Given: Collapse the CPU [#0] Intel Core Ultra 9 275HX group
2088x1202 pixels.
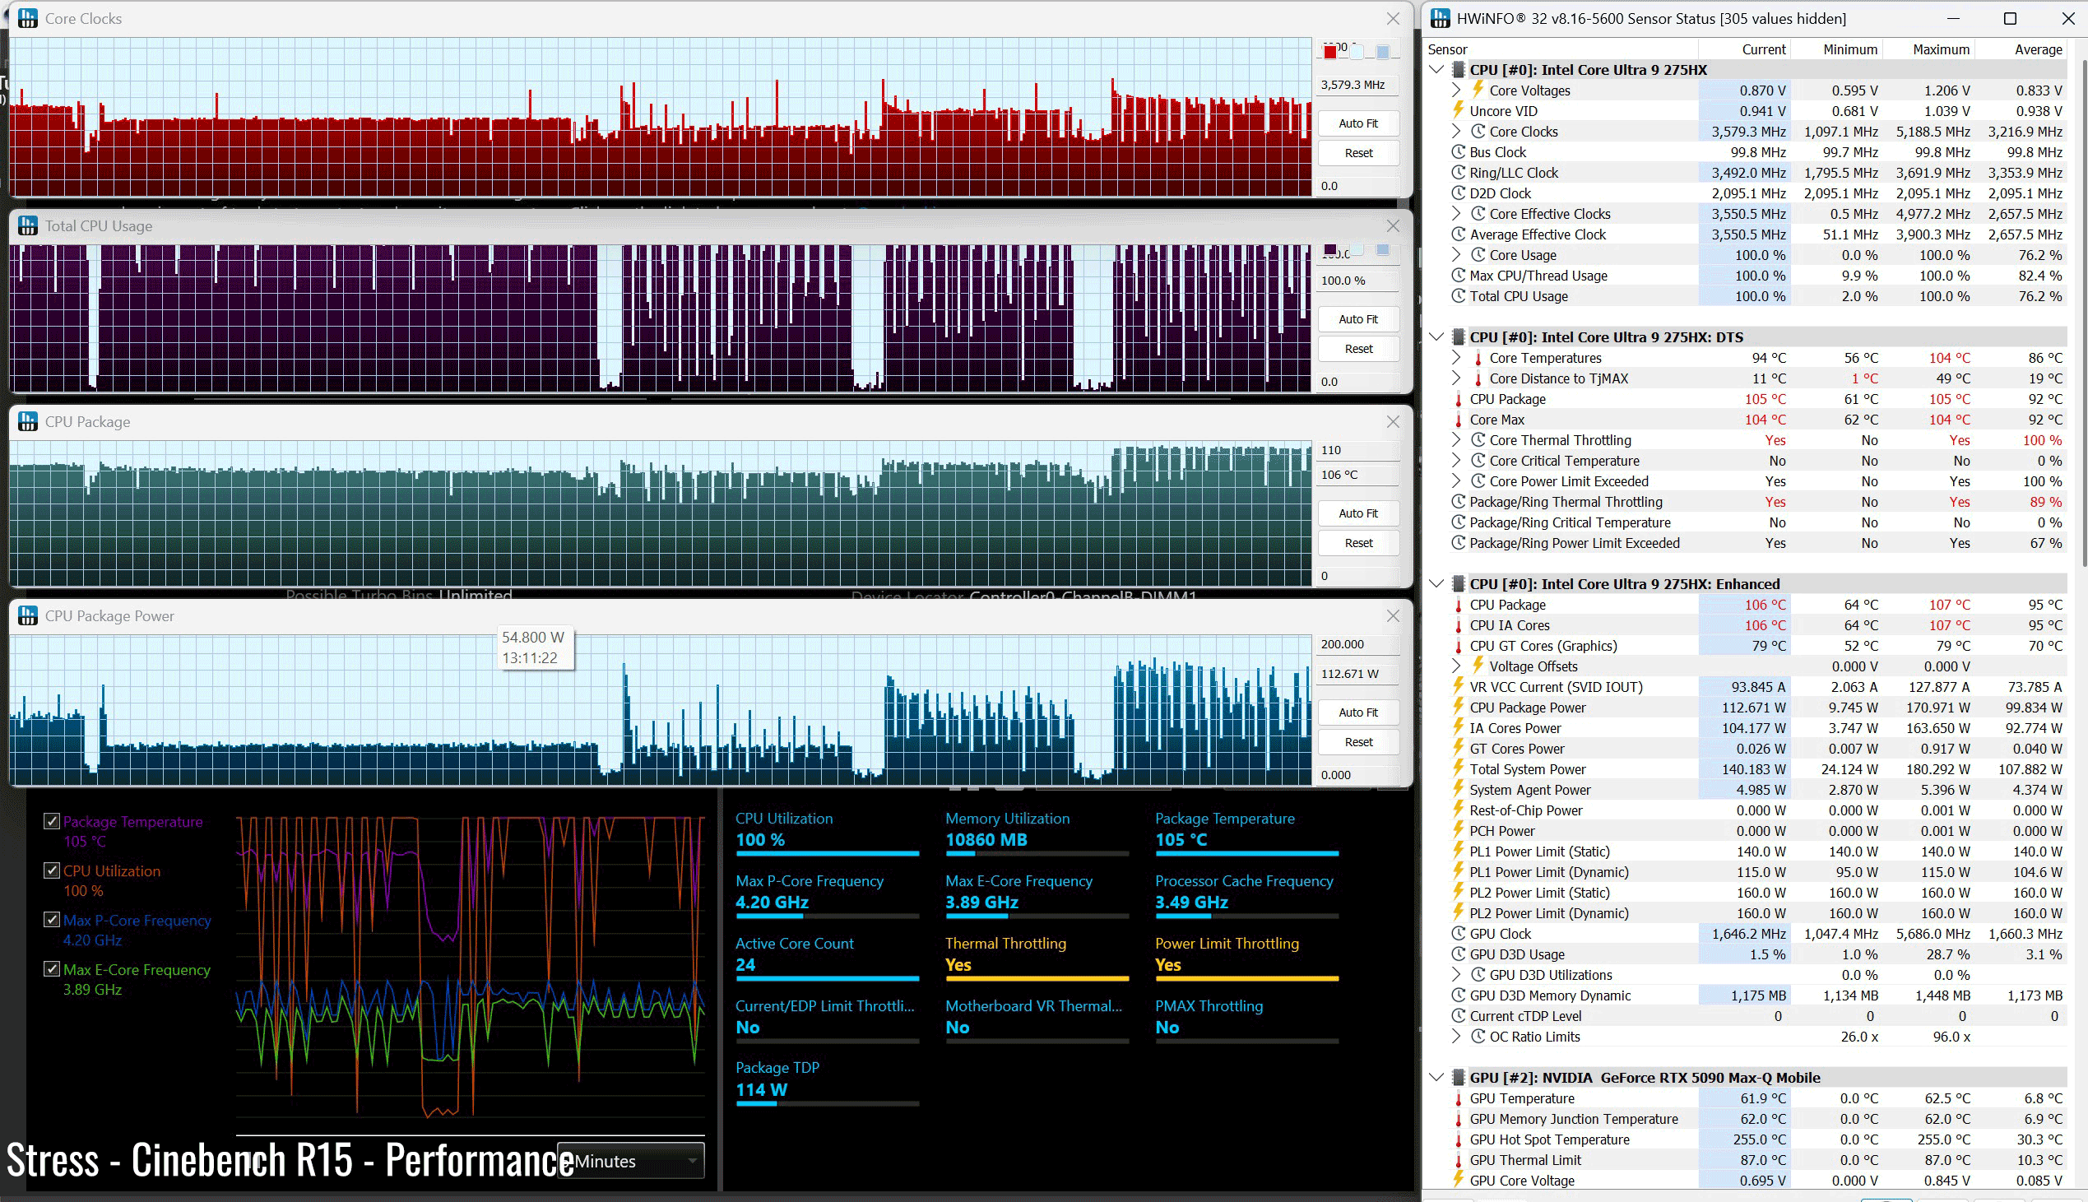Looking at the screenshot, I should 1437,69.
